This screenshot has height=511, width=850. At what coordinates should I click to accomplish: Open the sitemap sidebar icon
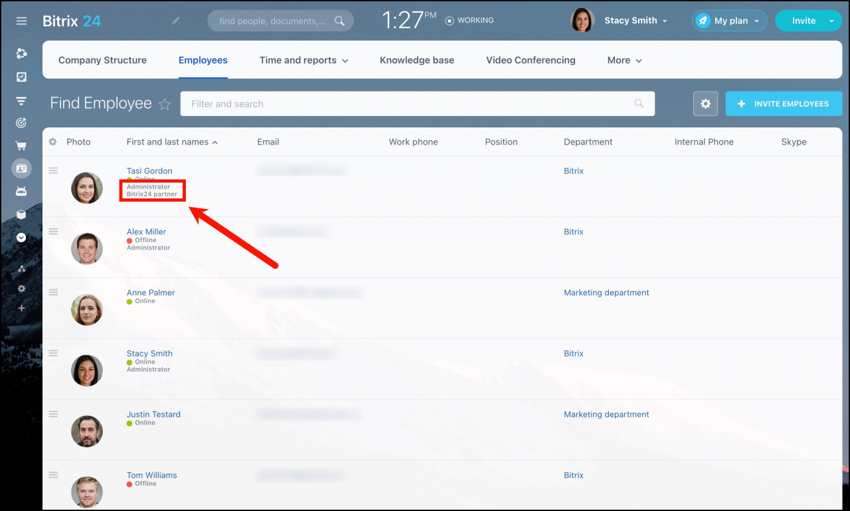[x=21, y=269]
